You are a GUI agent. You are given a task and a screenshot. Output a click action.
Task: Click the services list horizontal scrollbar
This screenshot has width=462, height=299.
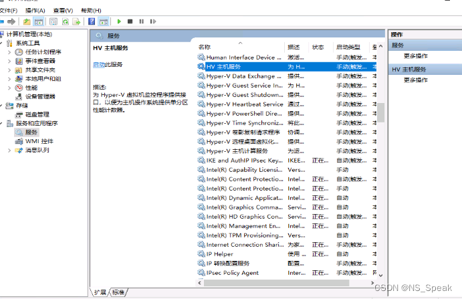point(276,283)
